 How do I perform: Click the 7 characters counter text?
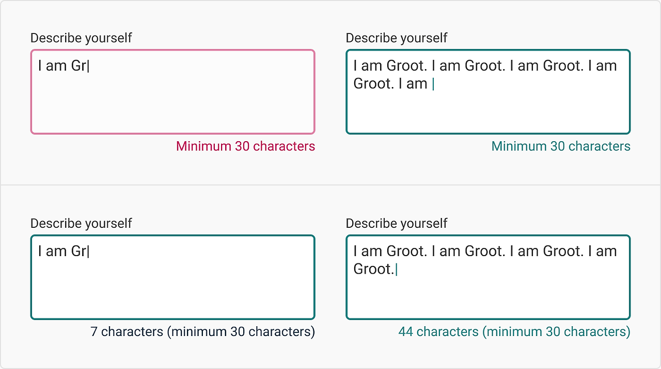point(203,332)
